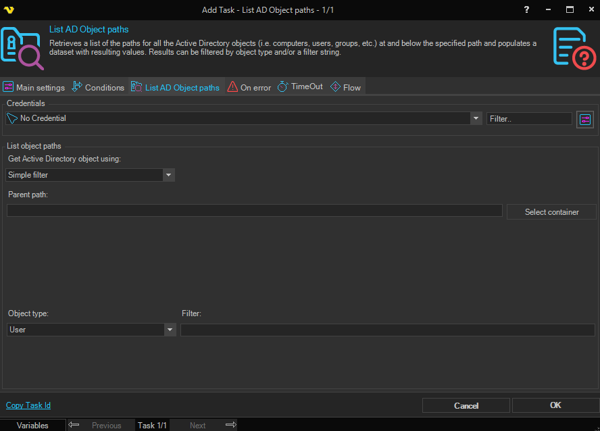Viewport: 600px width, 431px height.
Task: Click the VisualCron logo in title bar
Action: (x=9, y=9)
